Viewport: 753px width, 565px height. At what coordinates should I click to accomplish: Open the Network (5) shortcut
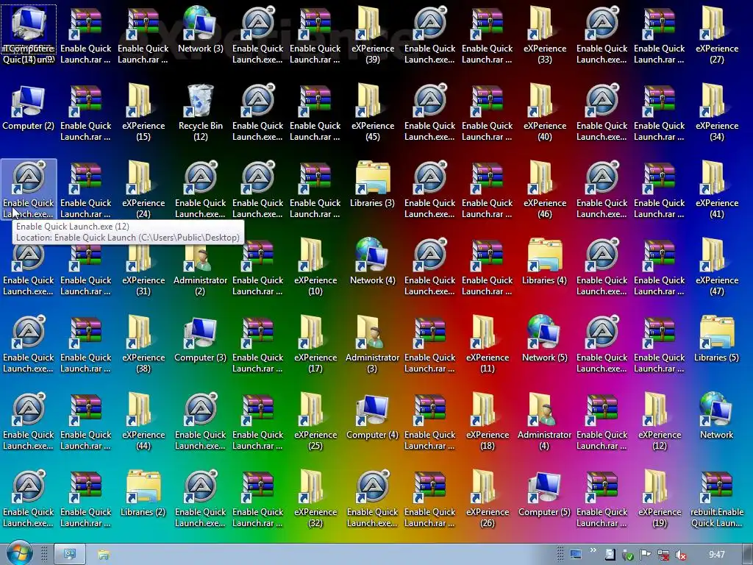point(545,339)
